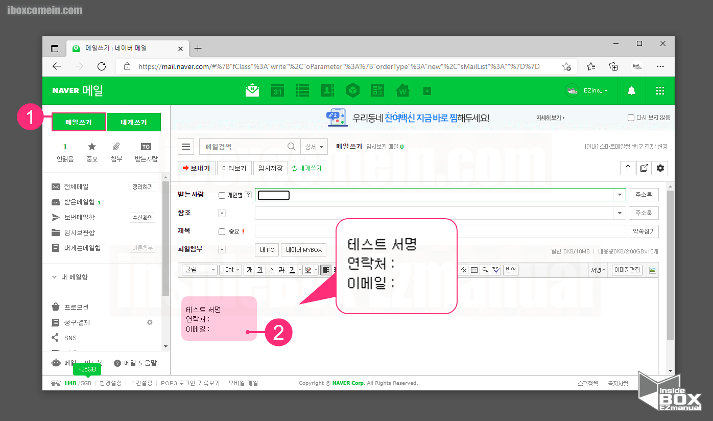Open the Contacts address book icon
The image size is (713, 421).
point(327,90)
